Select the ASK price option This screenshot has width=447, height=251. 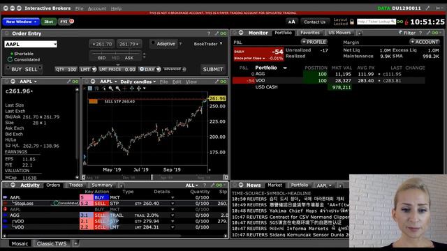coord(129,58)
